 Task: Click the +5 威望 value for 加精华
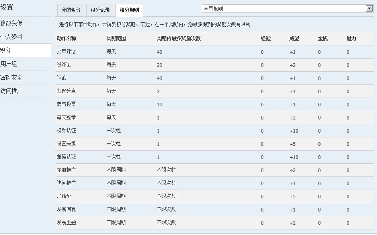pos(293,197)
